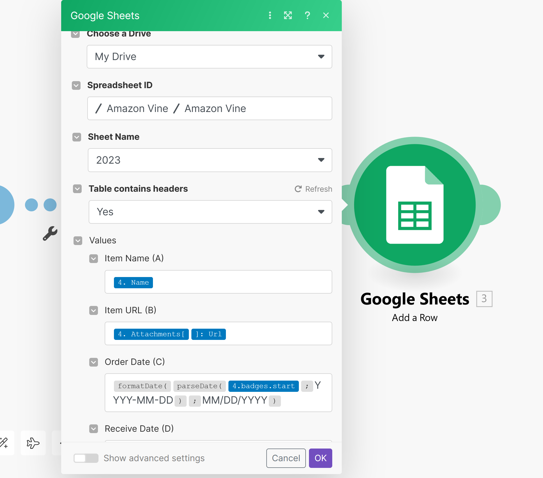Image resolution: width=543 pixels, height=478 pixels.
Task: Click the Refresh icon for headers
Action: coord(298,189)
